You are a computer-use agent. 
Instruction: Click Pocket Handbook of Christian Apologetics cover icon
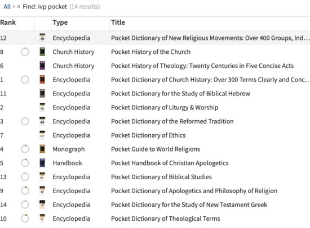coord(42,163)
